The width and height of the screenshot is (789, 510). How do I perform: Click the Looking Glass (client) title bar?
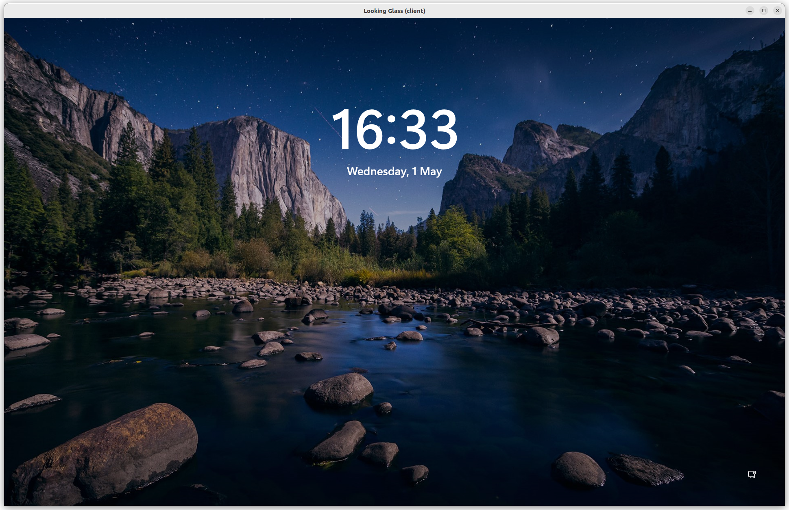(394, 11)
